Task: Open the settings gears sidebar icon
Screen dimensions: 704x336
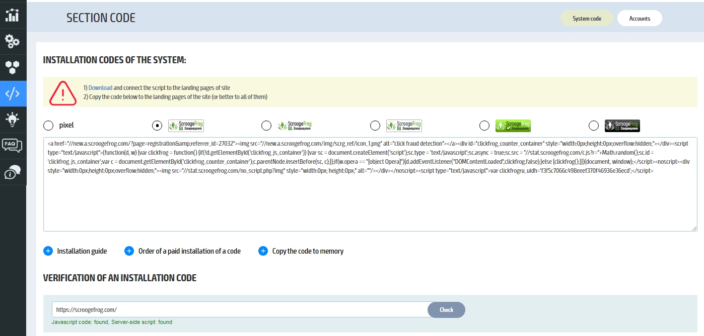Action: click(13, 41)
